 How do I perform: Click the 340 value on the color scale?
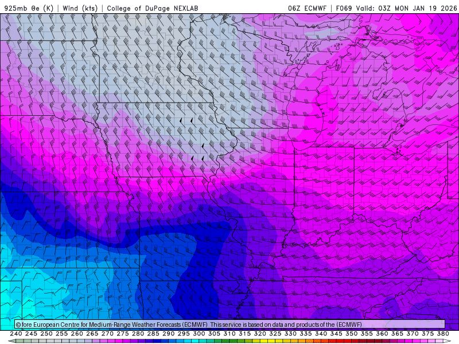[x=321, y=334]
